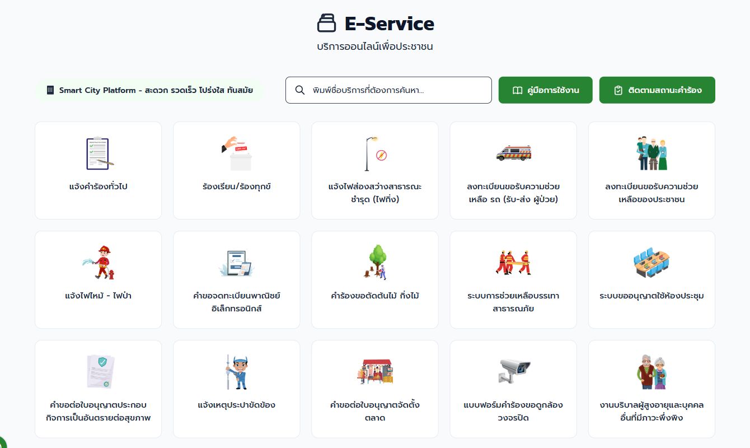Open the family group icon for public assistance
This screenshot has width=750, height=448.
pyautogui.click(x=651, y=153)
